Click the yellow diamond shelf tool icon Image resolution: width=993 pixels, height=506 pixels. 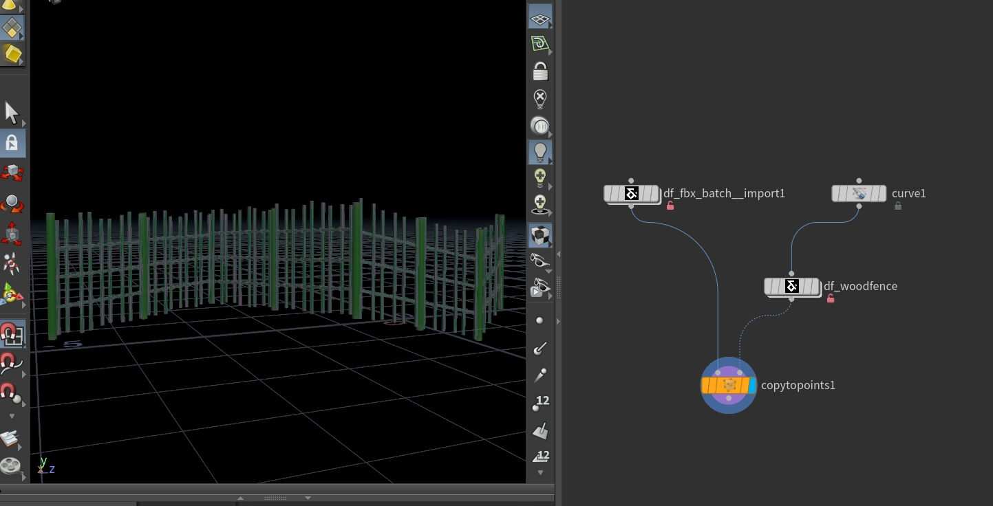[x=12, y=27]
